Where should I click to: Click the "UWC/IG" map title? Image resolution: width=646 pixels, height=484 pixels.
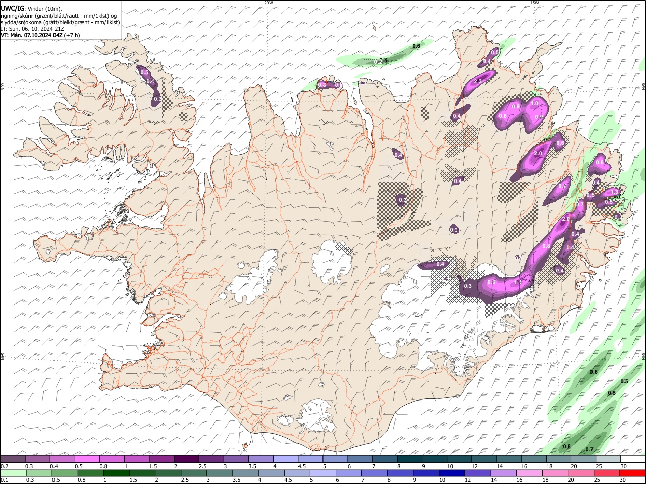13,8
